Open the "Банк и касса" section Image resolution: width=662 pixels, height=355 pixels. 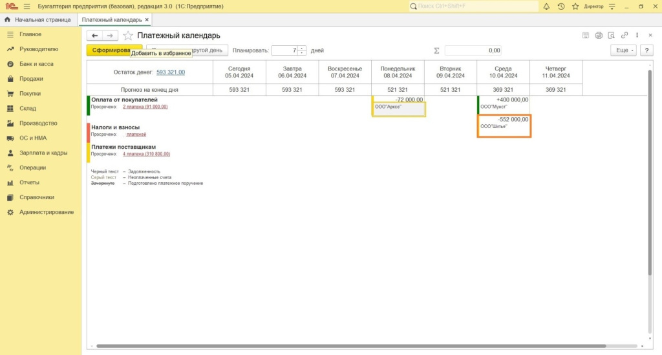click(36, 64)
